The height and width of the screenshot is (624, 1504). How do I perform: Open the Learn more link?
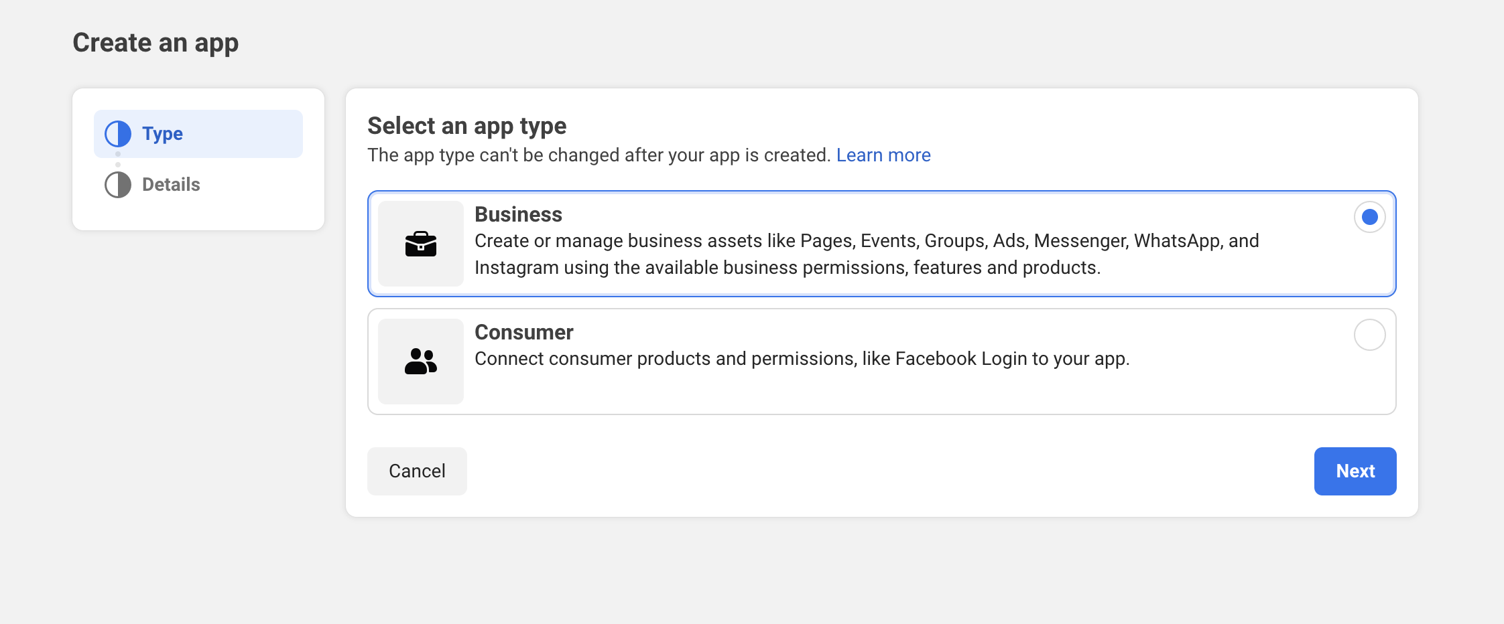(883, 155)
